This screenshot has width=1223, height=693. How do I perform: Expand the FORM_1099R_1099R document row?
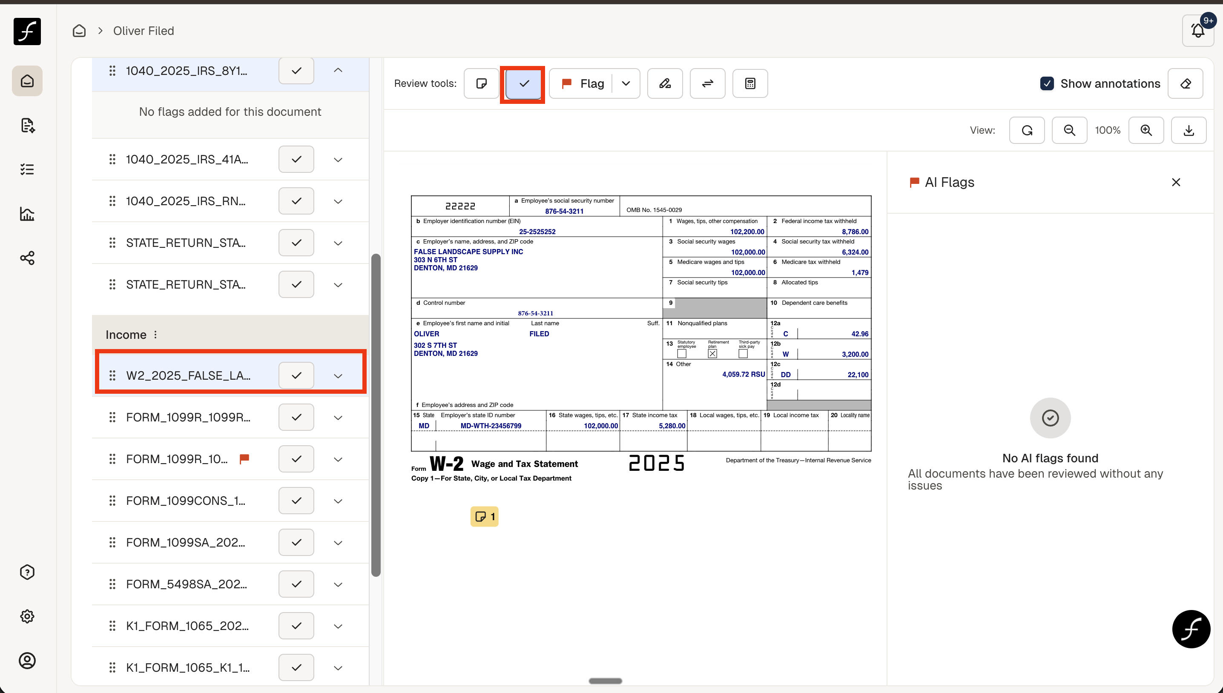click(x=338, y=418)
